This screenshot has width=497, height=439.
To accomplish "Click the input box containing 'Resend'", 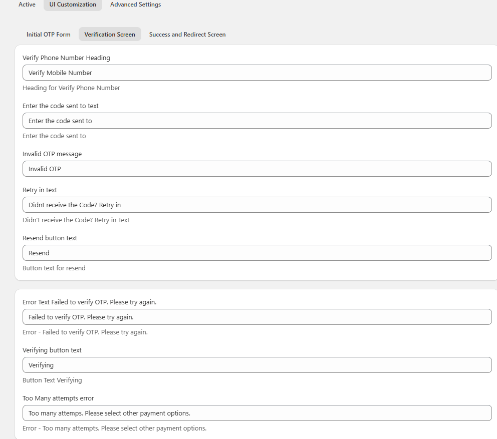I will pyautogui.click(x=257, y=253).
